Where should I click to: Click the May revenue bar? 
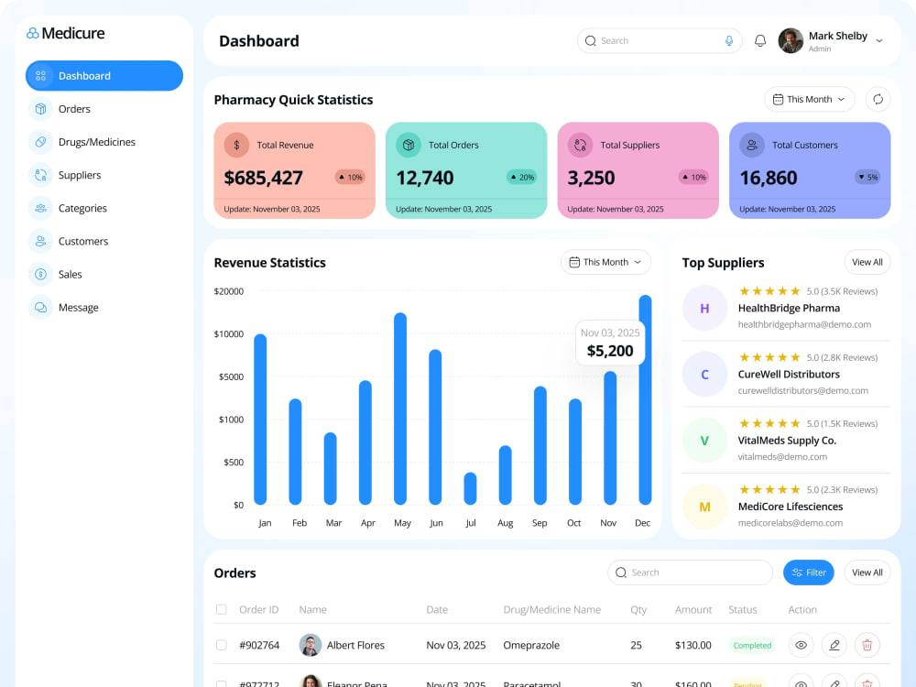pyautogui.click(x=400, y=409)
